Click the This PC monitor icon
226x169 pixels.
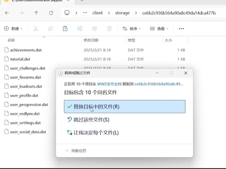(67, 13)
